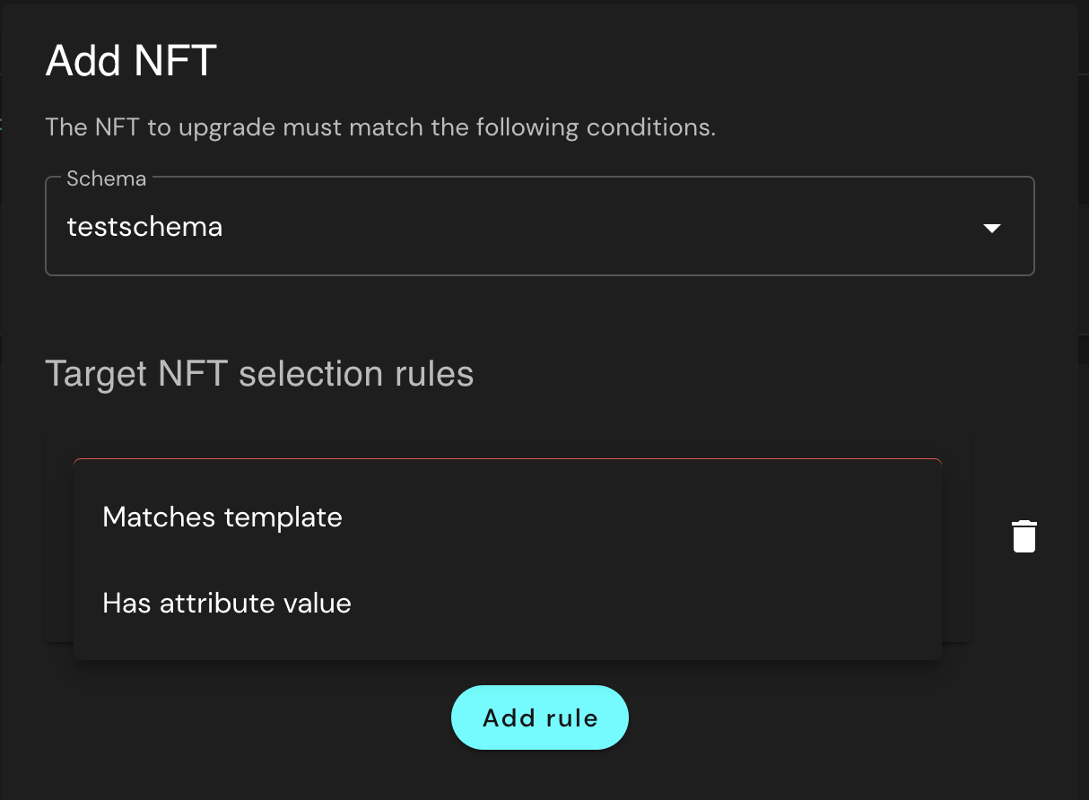
Task: Remove the current rule using the bin icon
Action: pos(1024,535)
